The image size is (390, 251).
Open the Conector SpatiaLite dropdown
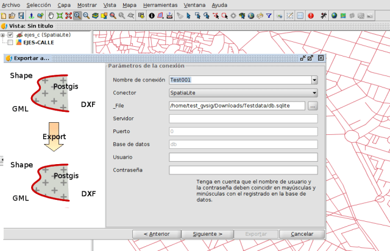tap(314, 93)
